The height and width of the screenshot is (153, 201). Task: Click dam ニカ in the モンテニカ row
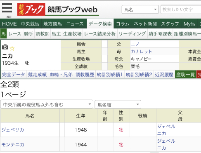[x=161, y=148]
